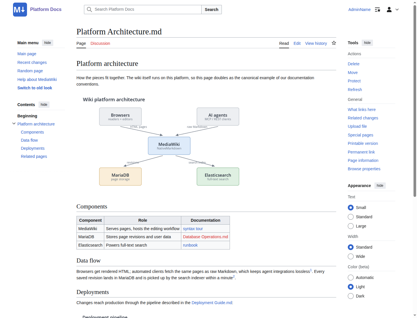417x318 pixels.
Task: Expand the user menu chevron arrow
Action: pyautogui.click(x=397, y=10)
